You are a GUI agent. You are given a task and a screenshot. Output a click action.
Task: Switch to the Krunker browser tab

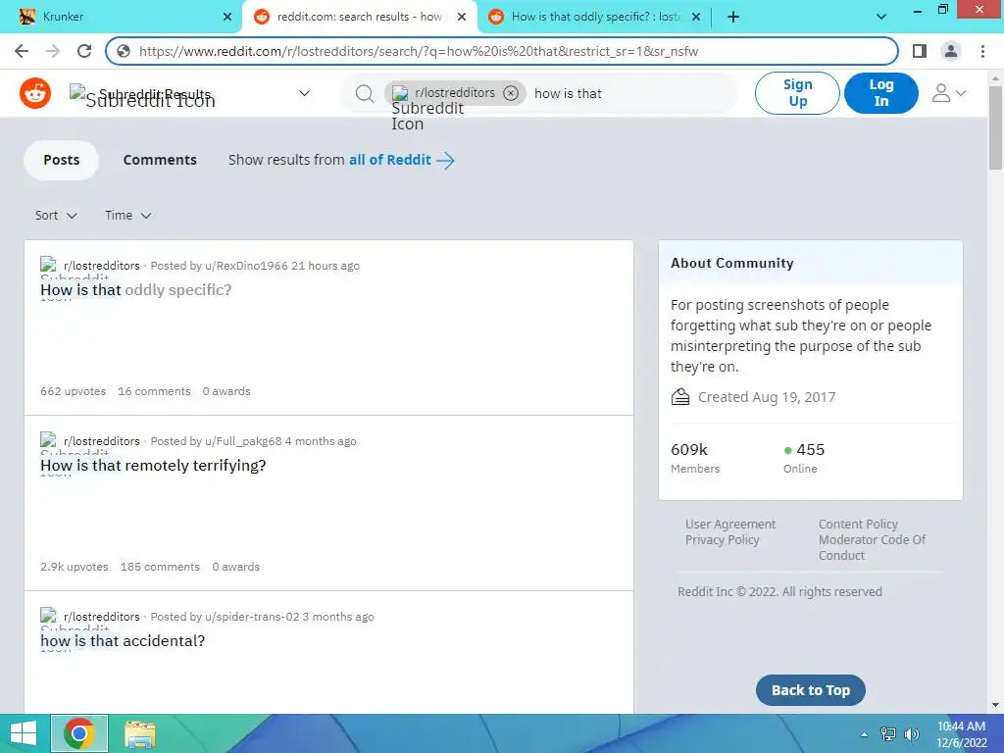click(x=119, y=17)
